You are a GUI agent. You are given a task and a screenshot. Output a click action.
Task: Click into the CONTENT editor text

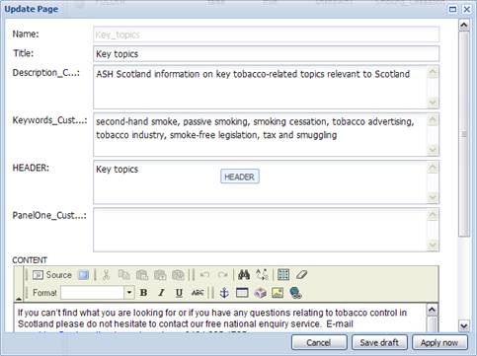[220, 318]
